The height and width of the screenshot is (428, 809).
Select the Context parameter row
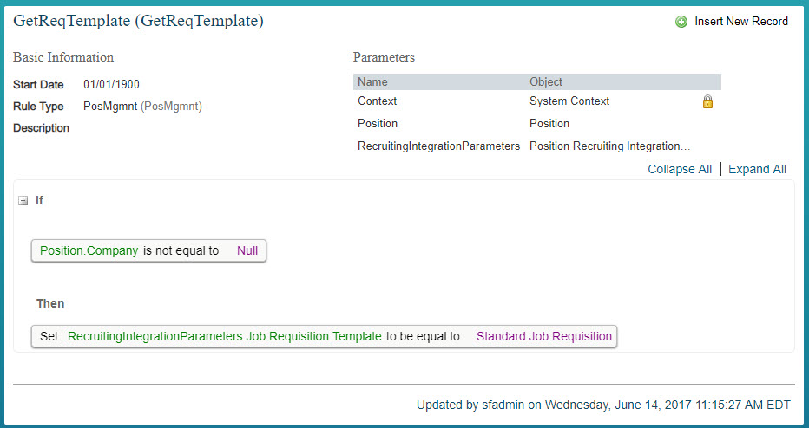[x=536, y=101]
